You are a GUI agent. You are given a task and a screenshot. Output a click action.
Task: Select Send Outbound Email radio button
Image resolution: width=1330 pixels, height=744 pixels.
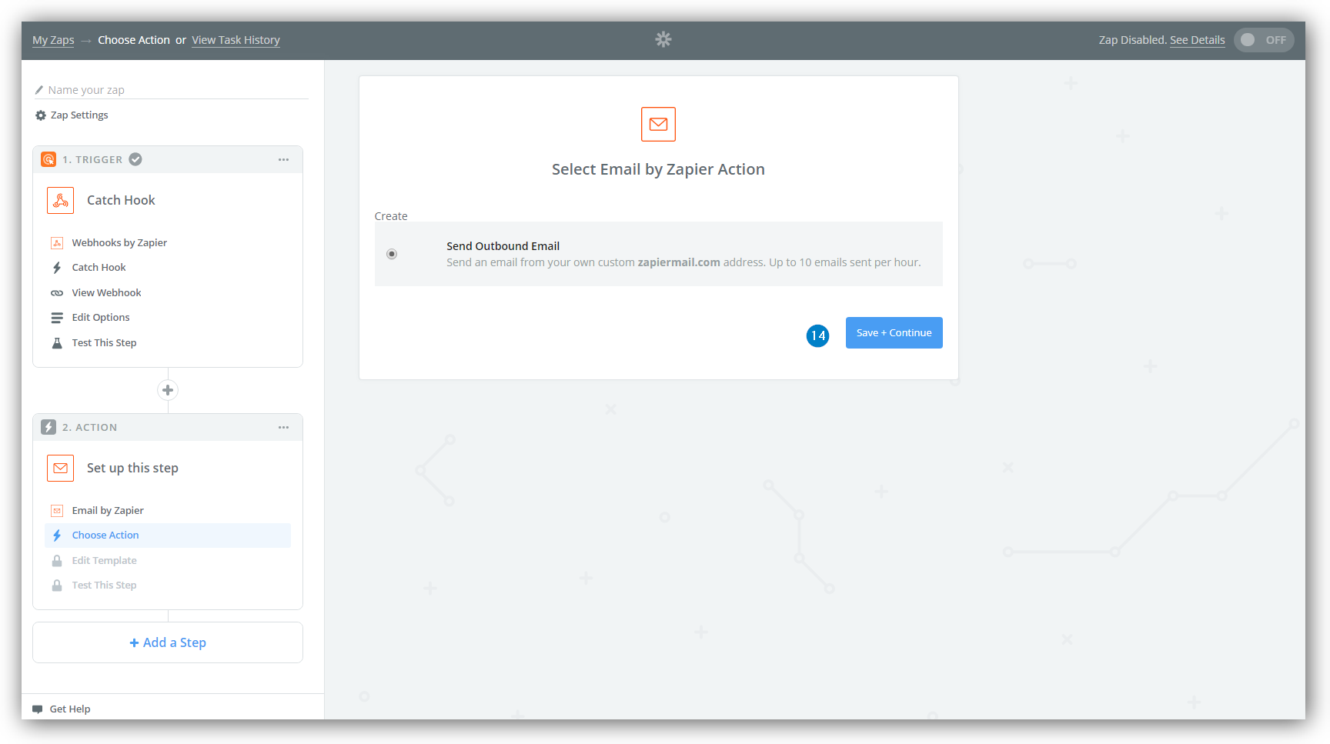pyautogui.click(x=392, y=254)
